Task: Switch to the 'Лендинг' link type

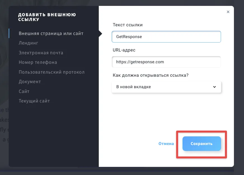Action: click(28, 43)
